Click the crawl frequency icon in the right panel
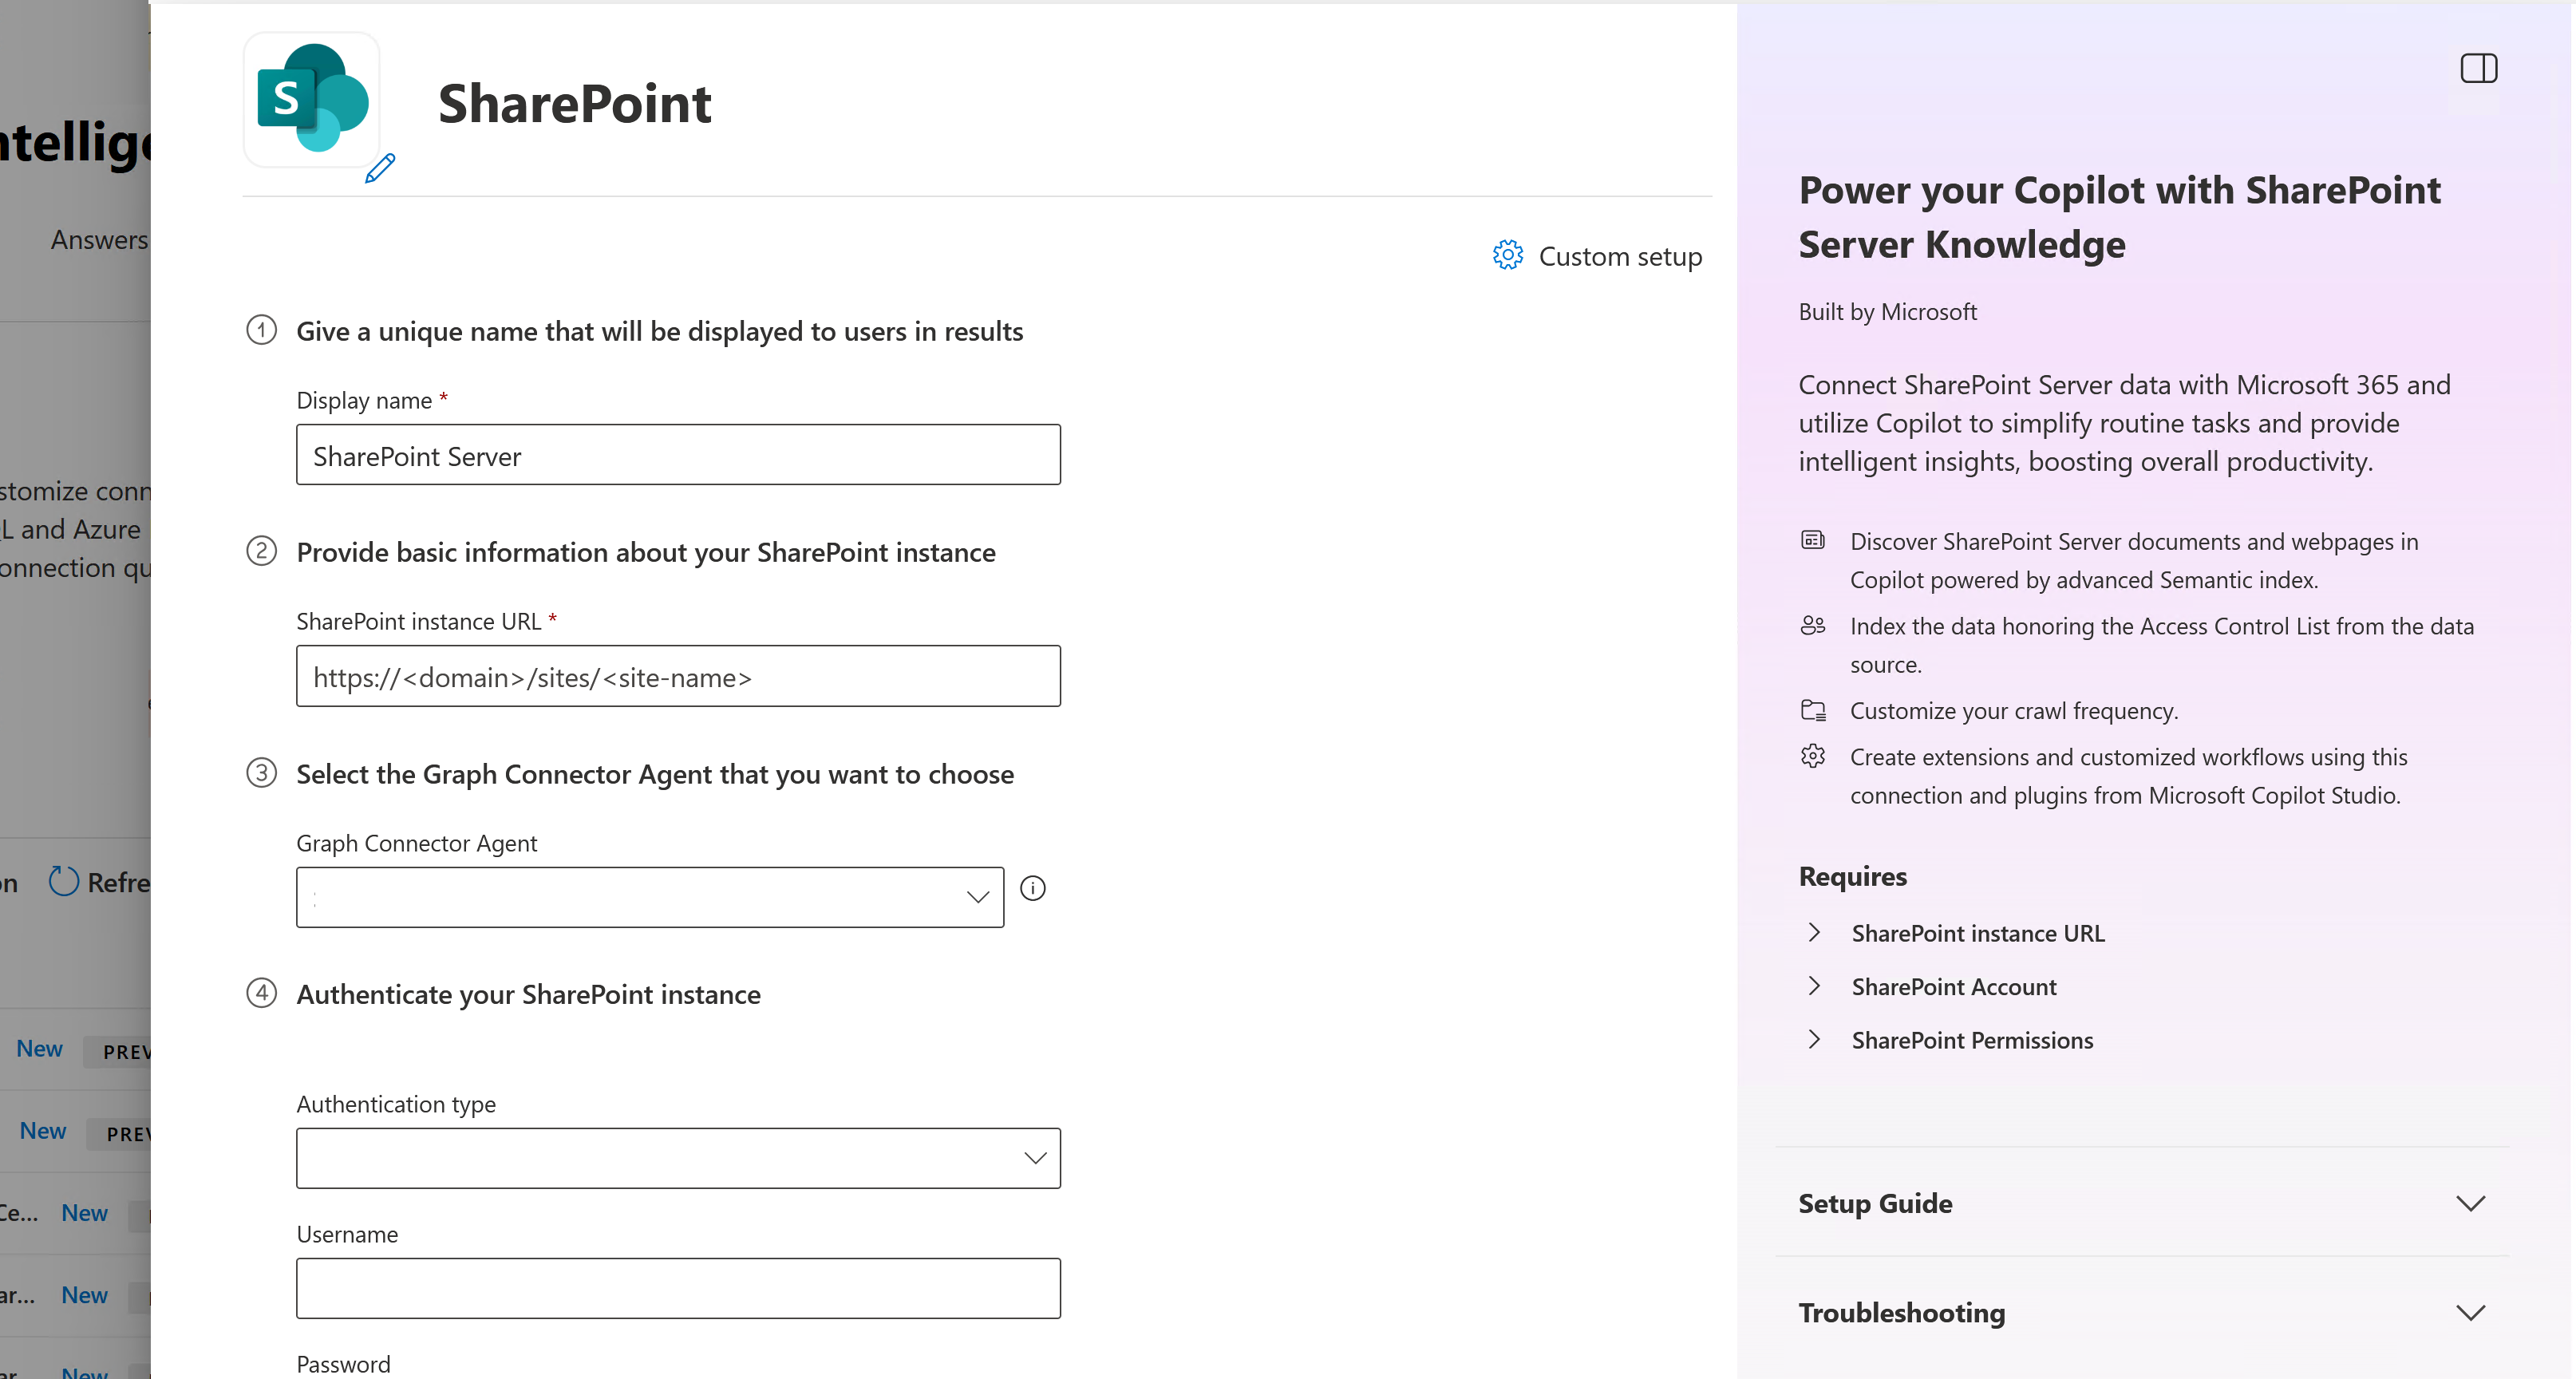This screenshot has width=2576, height=1379. 1812,710
